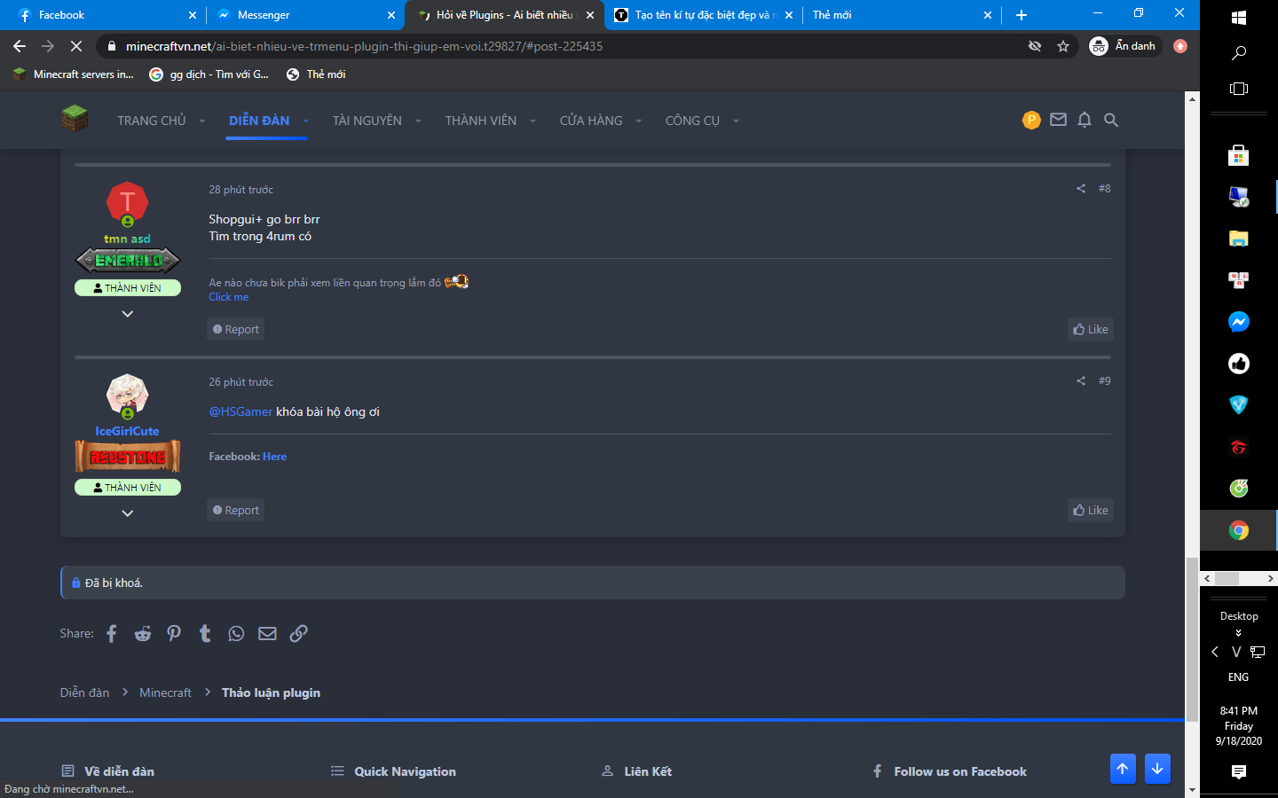Click share icon on post #8

(1081, 188)
